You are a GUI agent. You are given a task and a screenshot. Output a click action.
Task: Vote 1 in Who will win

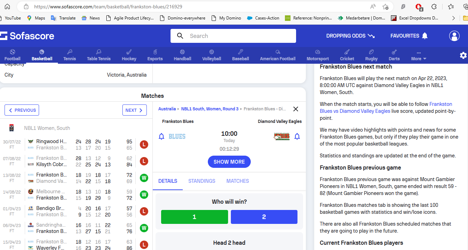(195, 217)
